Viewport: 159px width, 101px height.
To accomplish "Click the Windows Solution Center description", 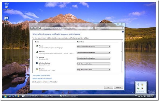I will click(47, 71).
